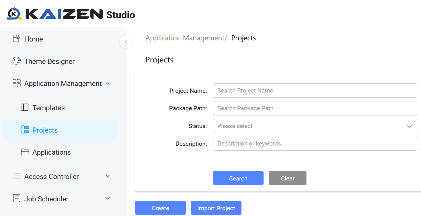
Task: Click the Projects page heading
Action: click(x=159, y=60)
